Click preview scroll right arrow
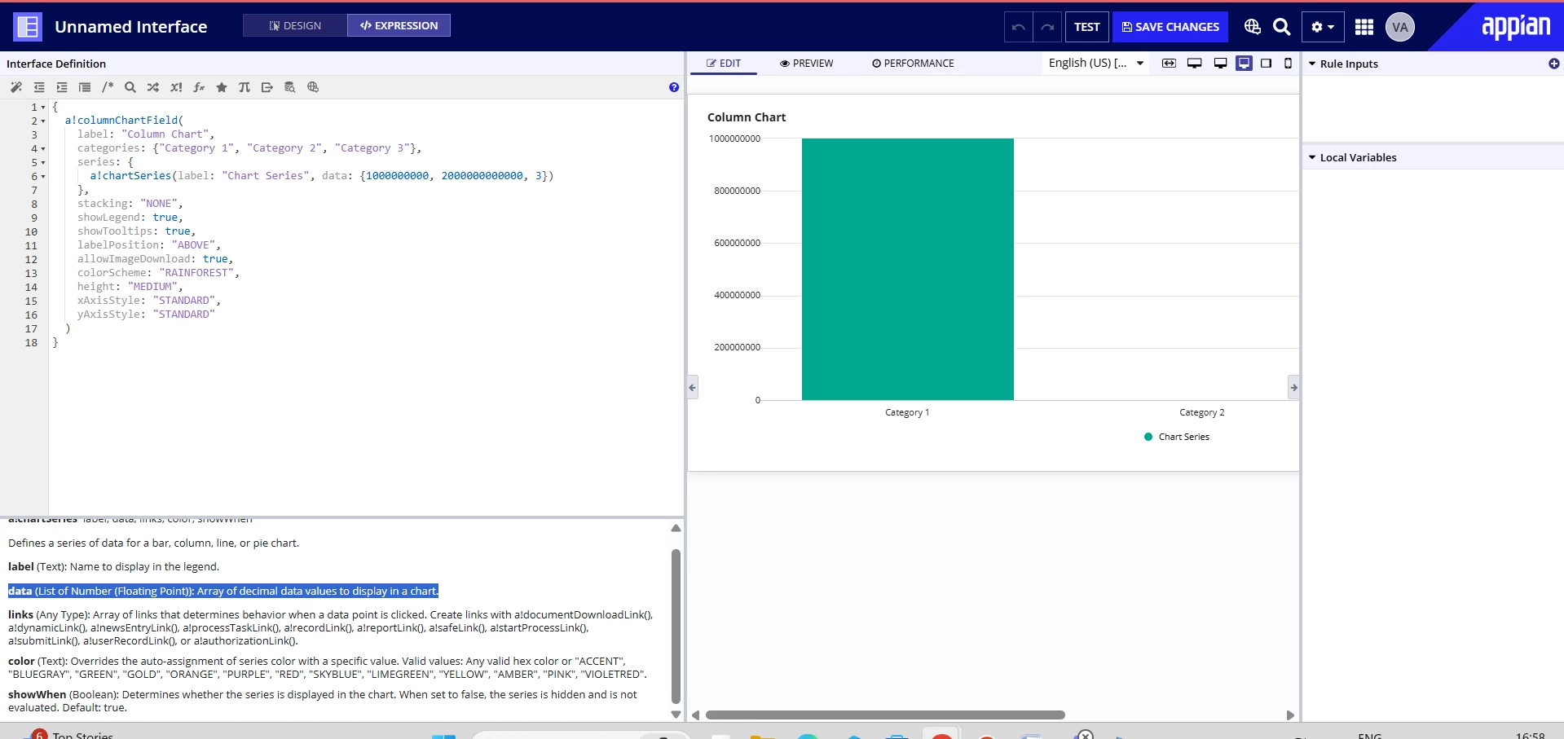Image resolution: width=1564 pixels, height=739 pixels. (x=1290, y=715)
